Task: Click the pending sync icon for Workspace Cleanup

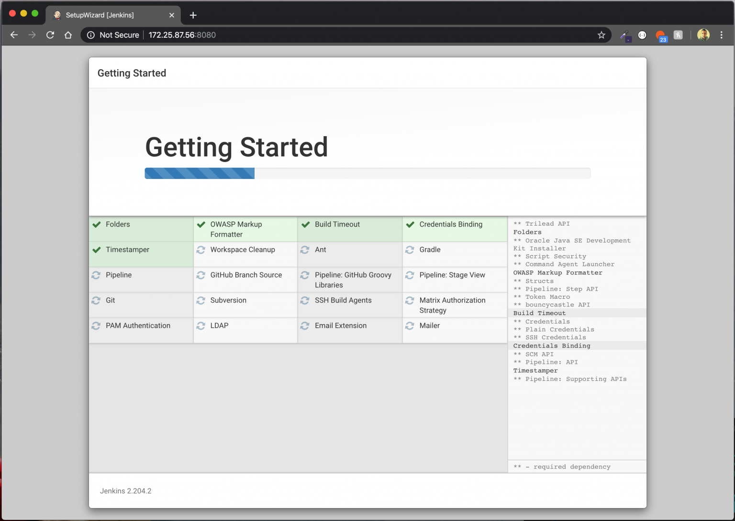Action: (x=201, y=250)
